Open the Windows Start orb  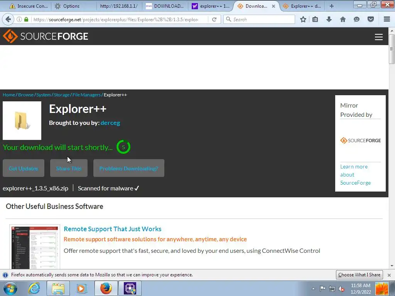point(10,288)
